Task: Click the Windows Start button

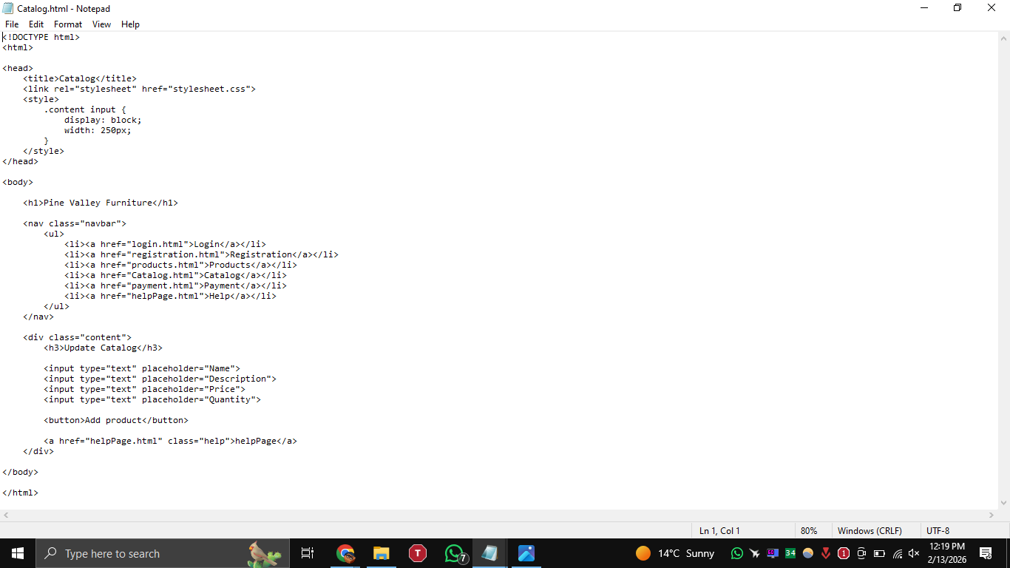Action: pyautogui.click(x=18, y=553)
